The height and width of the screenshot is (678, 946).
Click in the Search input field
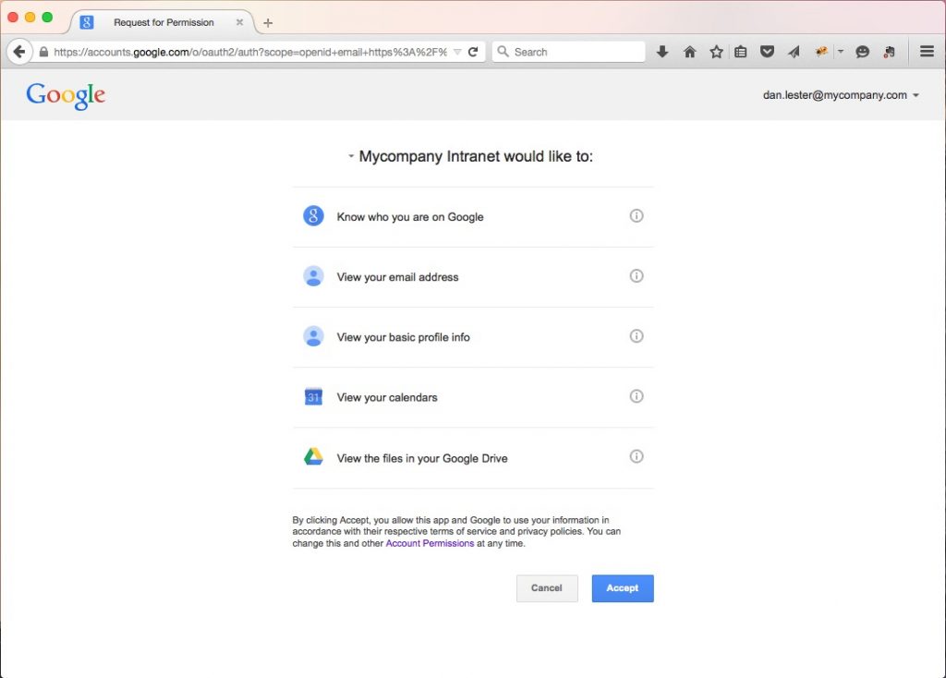point(569,52)
